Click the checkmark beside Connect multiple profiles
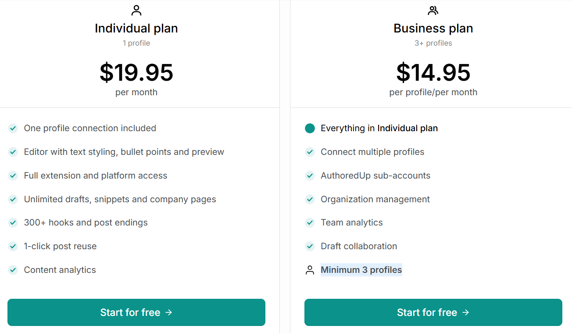572x333 pixels. point(310,152)
